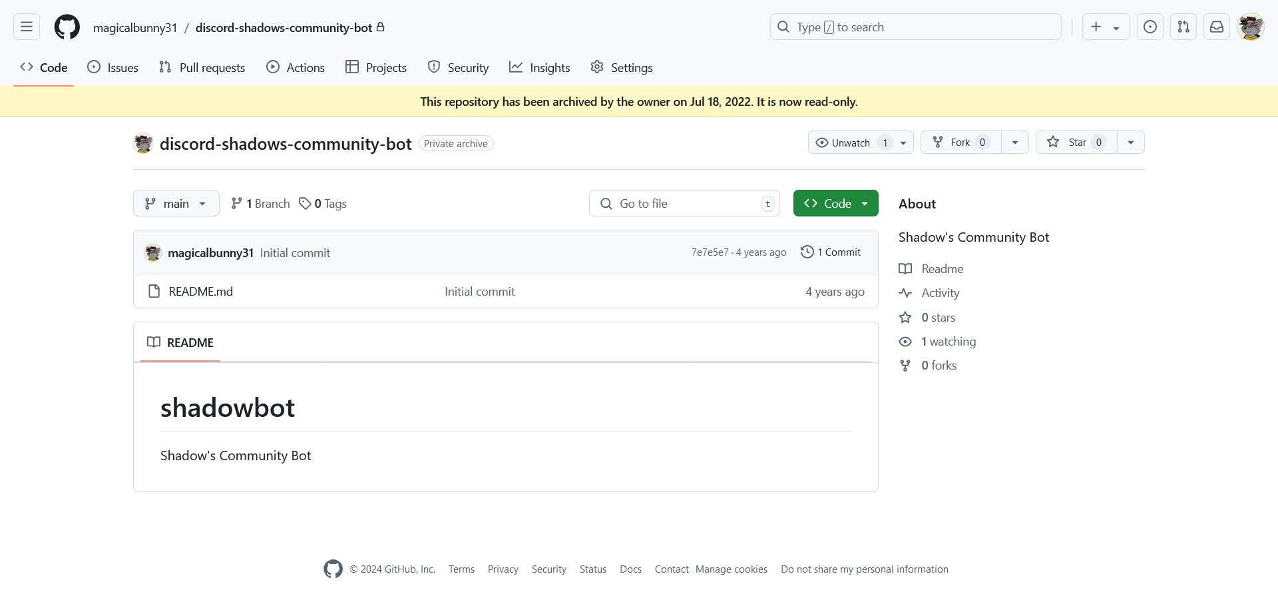Open the Security footer link

coord(548,569)
